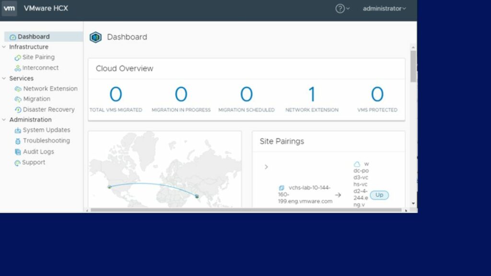Open the administrator account menu
Screen dimensions: 491x276
(384, 8)
